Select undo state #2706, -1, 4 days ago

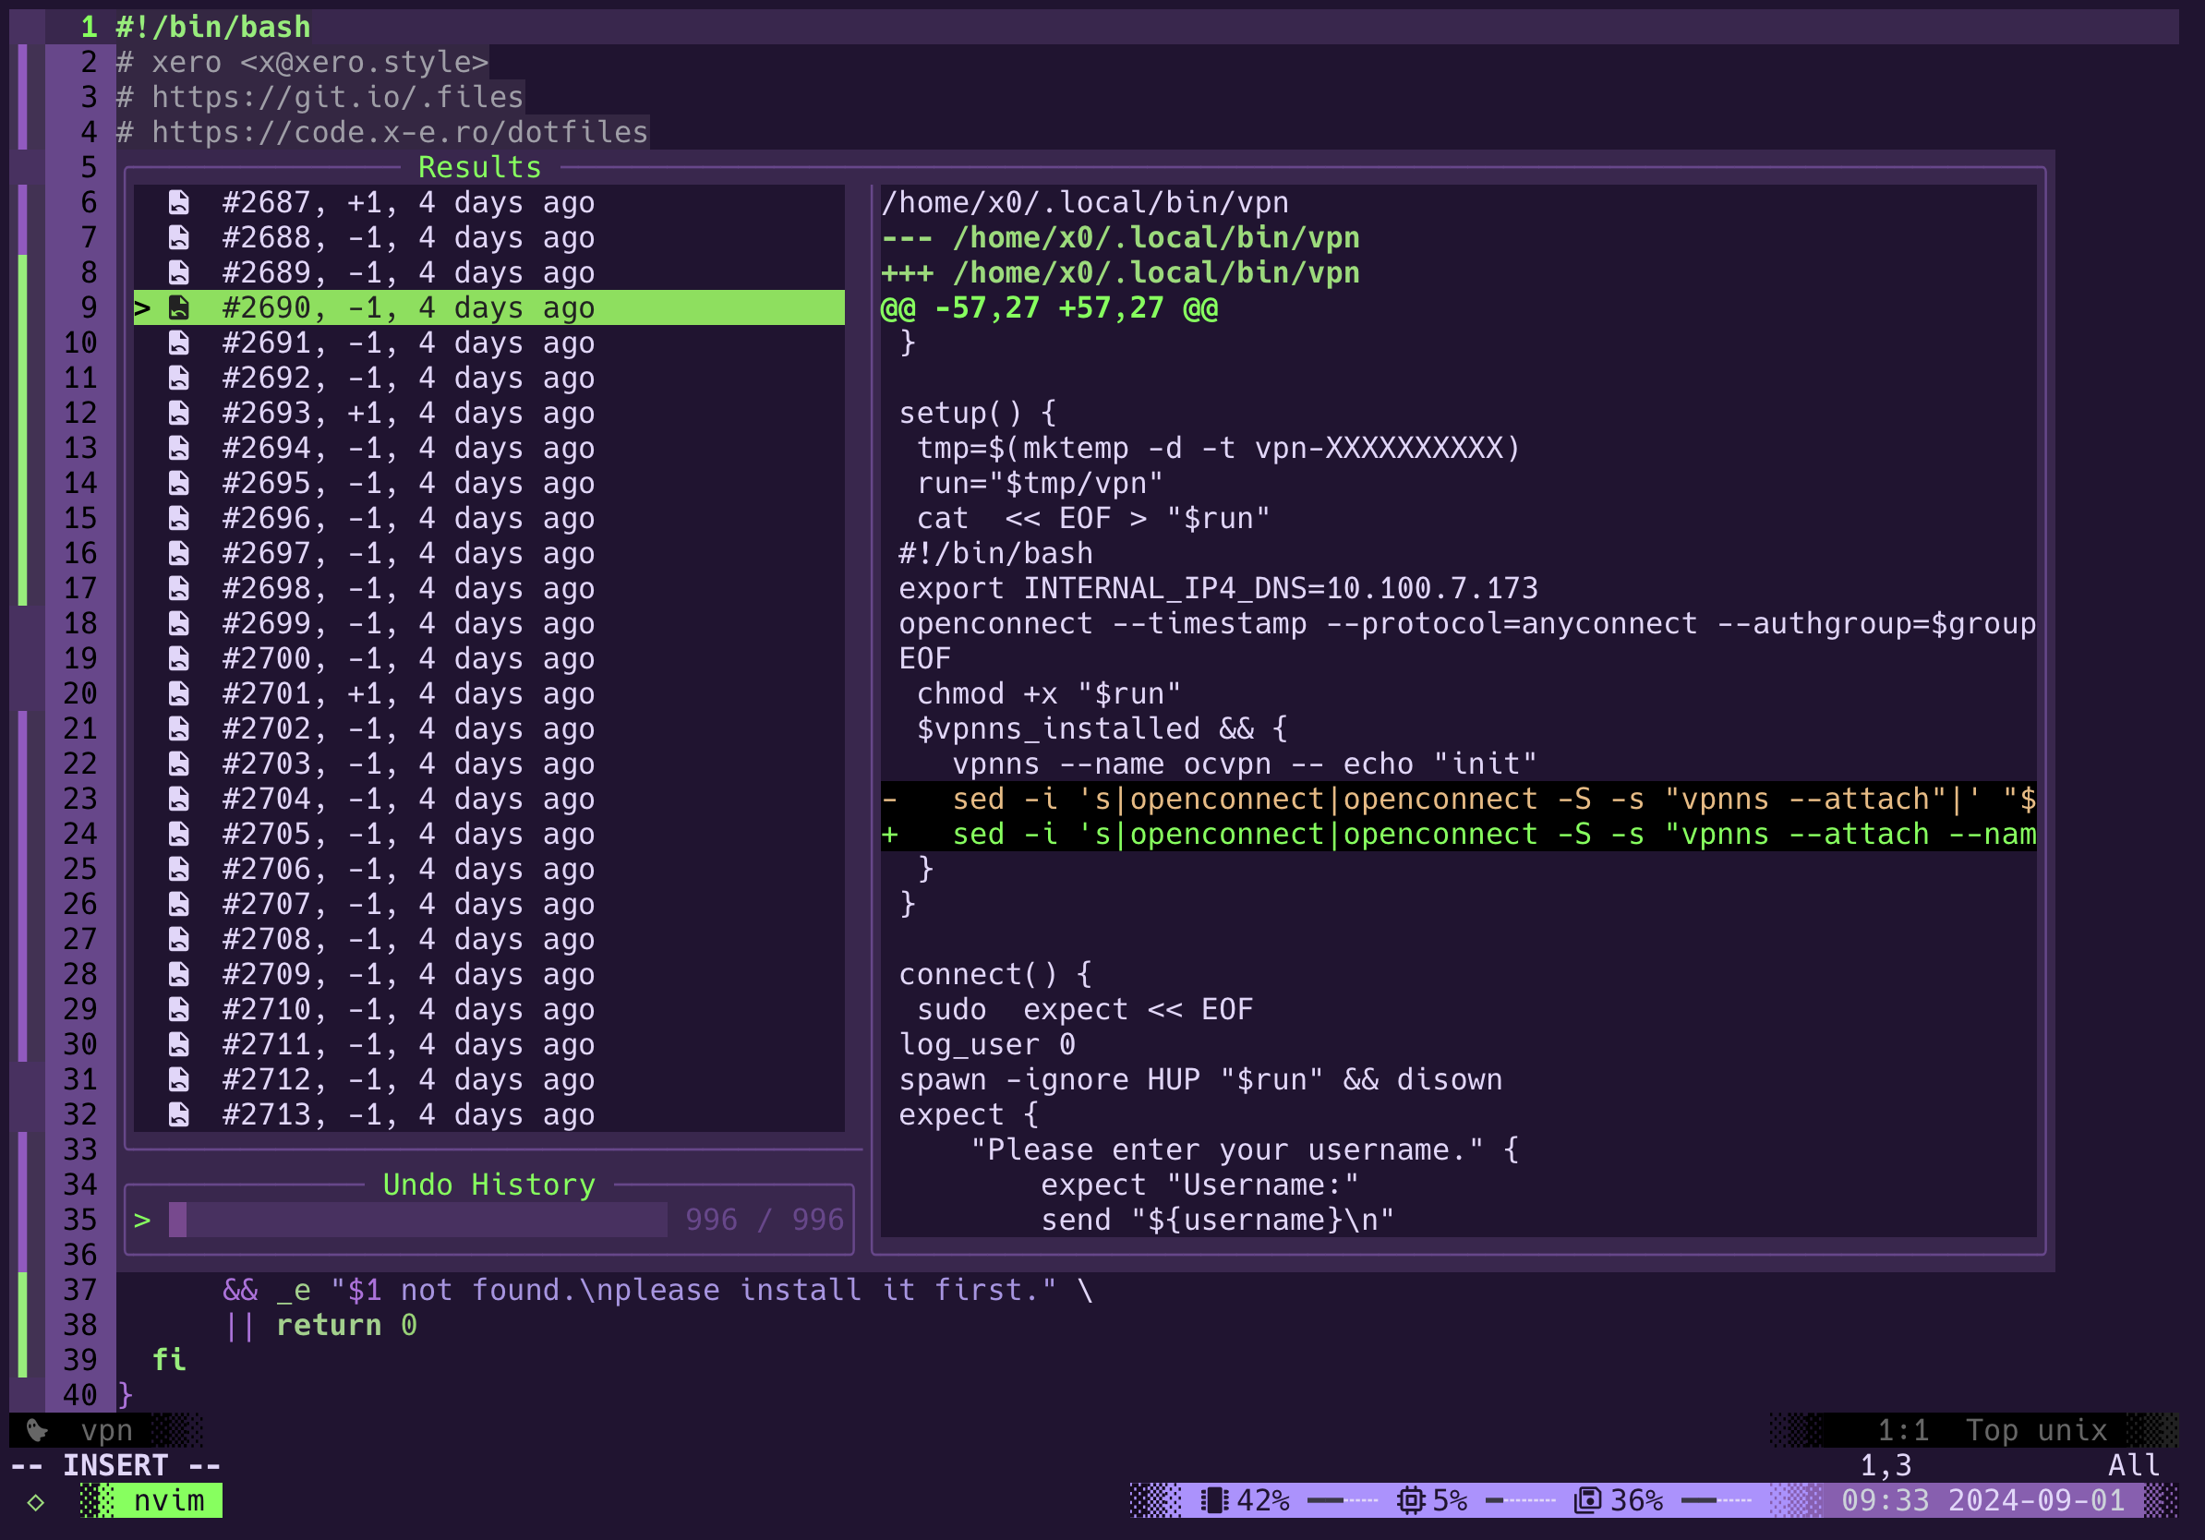(488, 868)
